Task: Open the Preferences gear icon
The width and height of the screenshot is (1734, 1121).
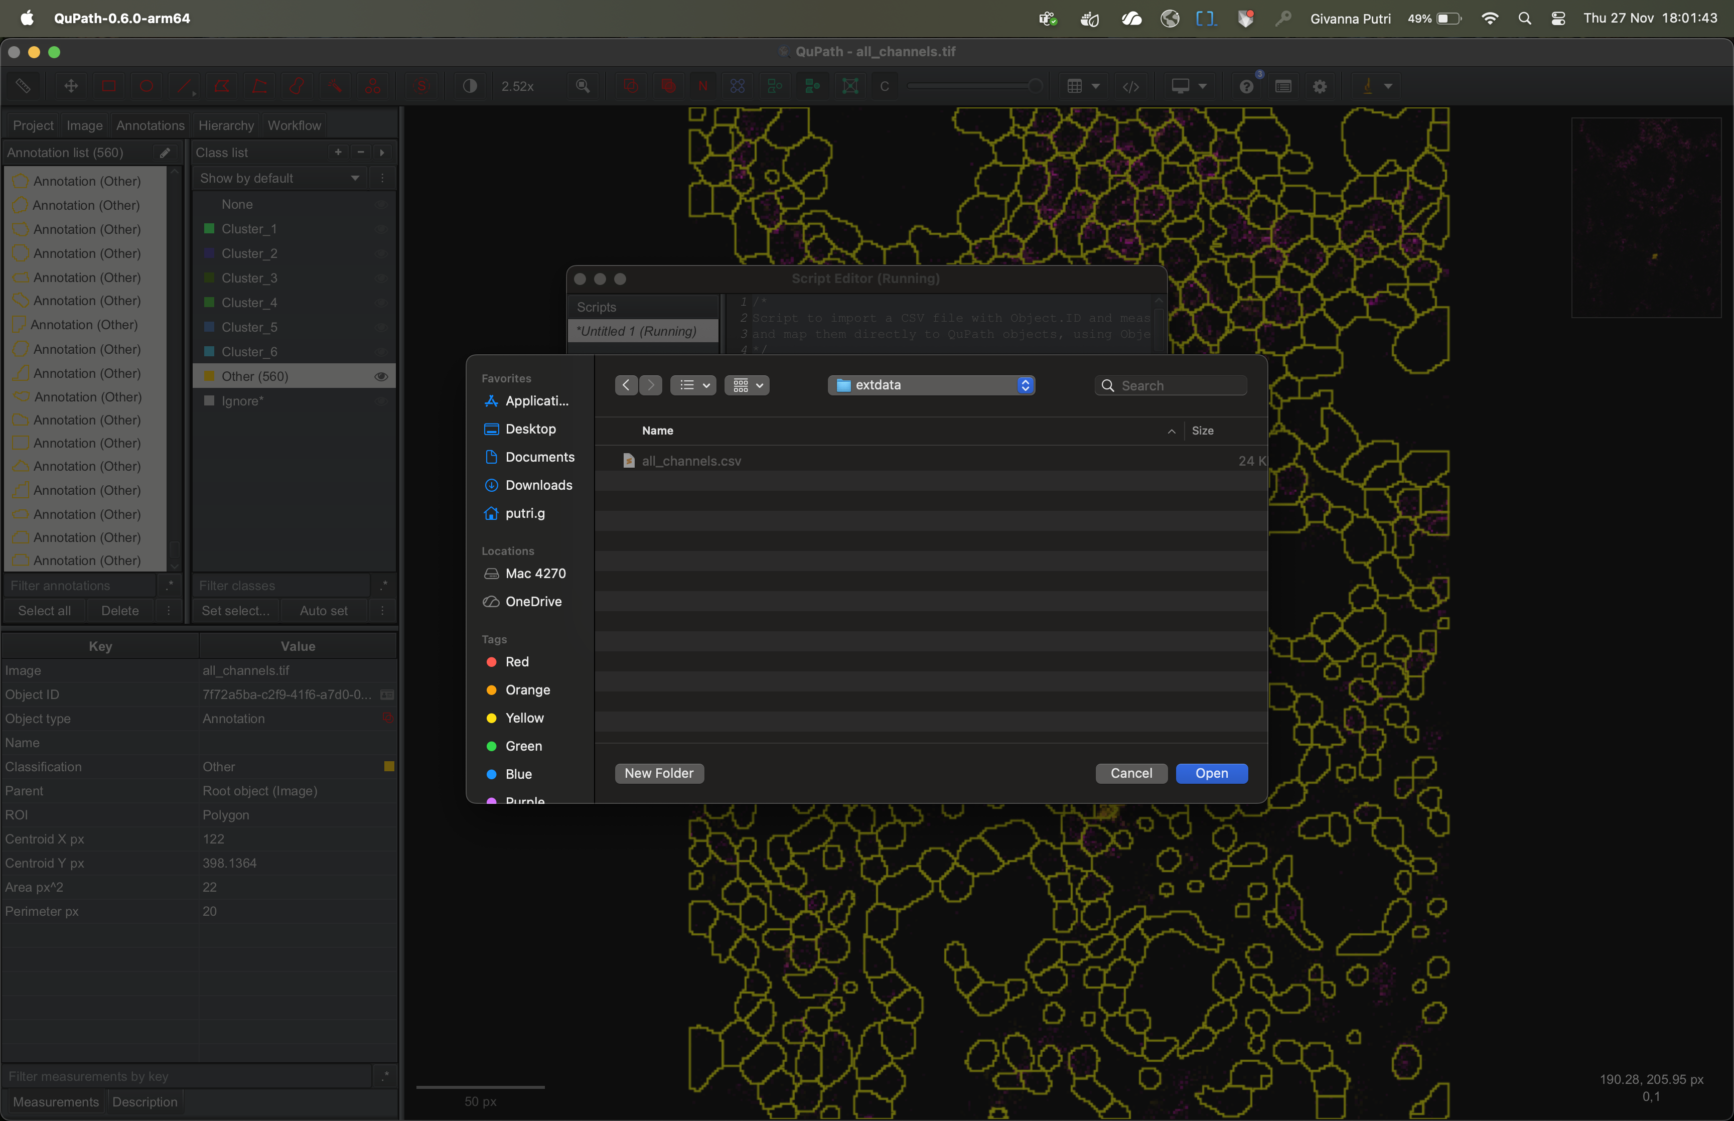Action: point(1319,86)
